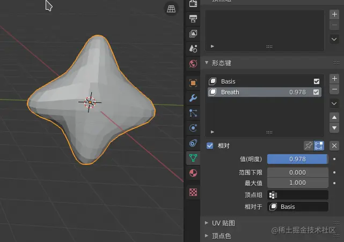Expand the 顶点色 panel
Viewport: 344px width, 242px height.
point(207,236)
